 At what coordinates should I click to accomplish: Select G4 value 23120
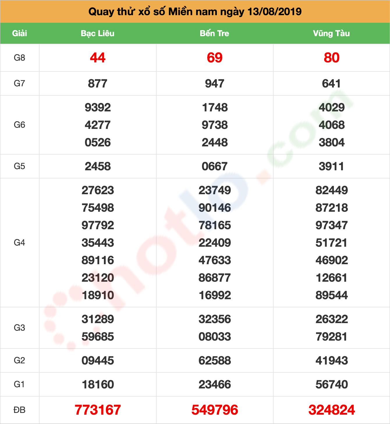point(97,278)
